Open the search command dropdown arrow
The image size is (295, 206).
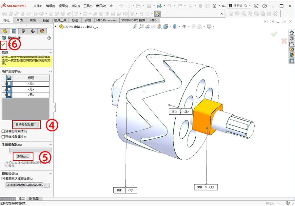(x=250, y=6)
